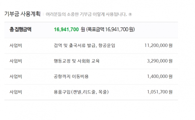Click 목표금액 16,941,700 원 text
The height and width of the screenshot is (120, 195).
(110, 30)
